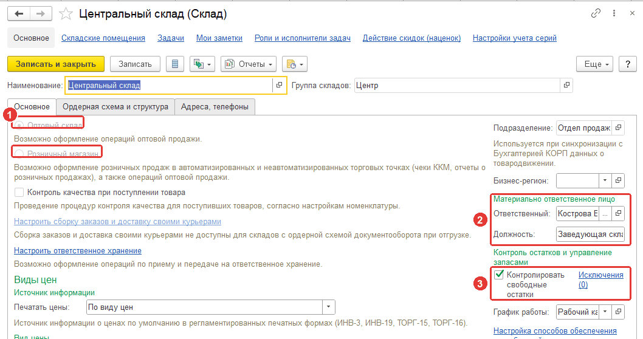The image size is (643, 339).
Task: Open Роли и исполнители задач link
Action: coord(303,38)
